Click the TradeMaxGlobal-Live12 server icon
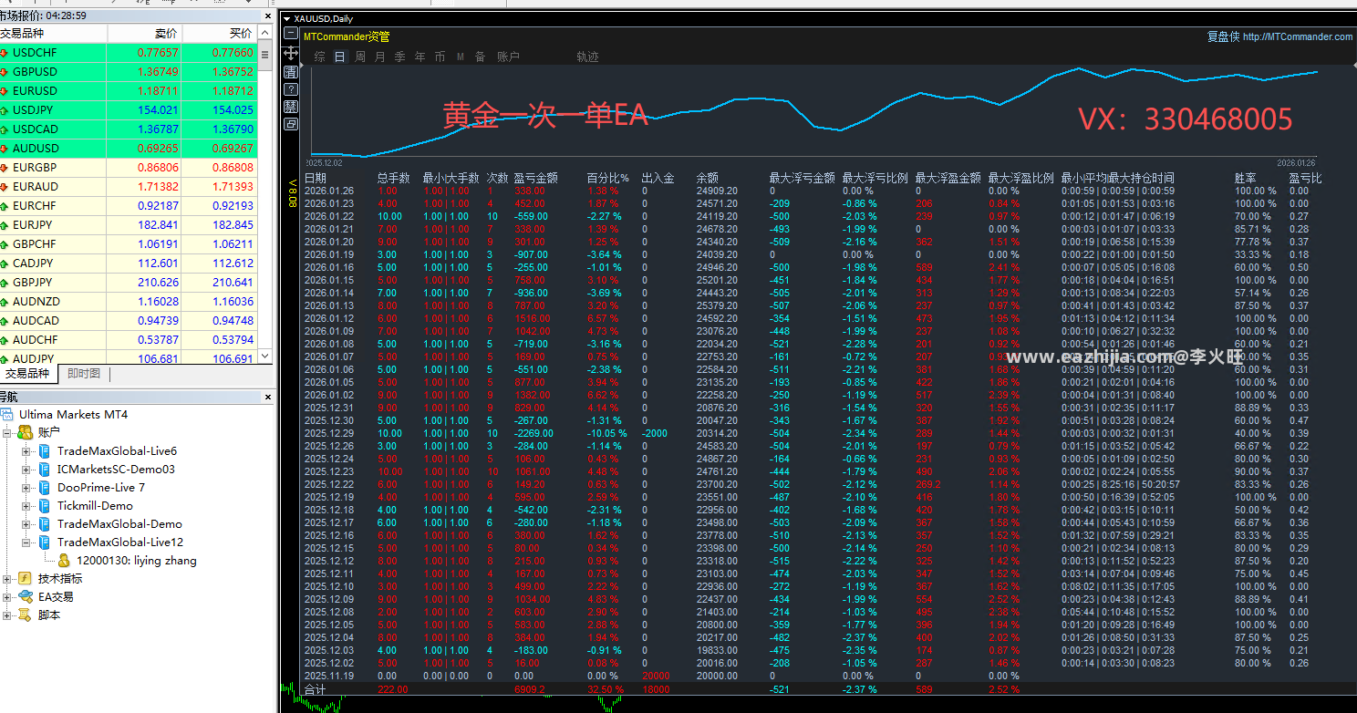This screenshot has width=1357, height=713. [x=45, y=542]
